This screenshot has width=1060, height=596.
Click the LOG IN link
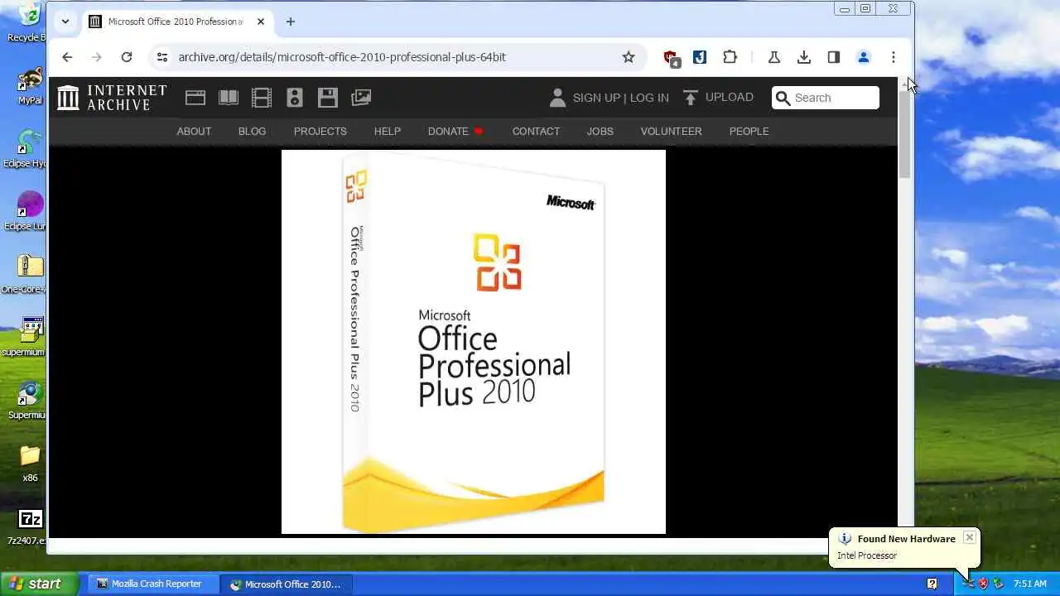[x=649, y=98]
